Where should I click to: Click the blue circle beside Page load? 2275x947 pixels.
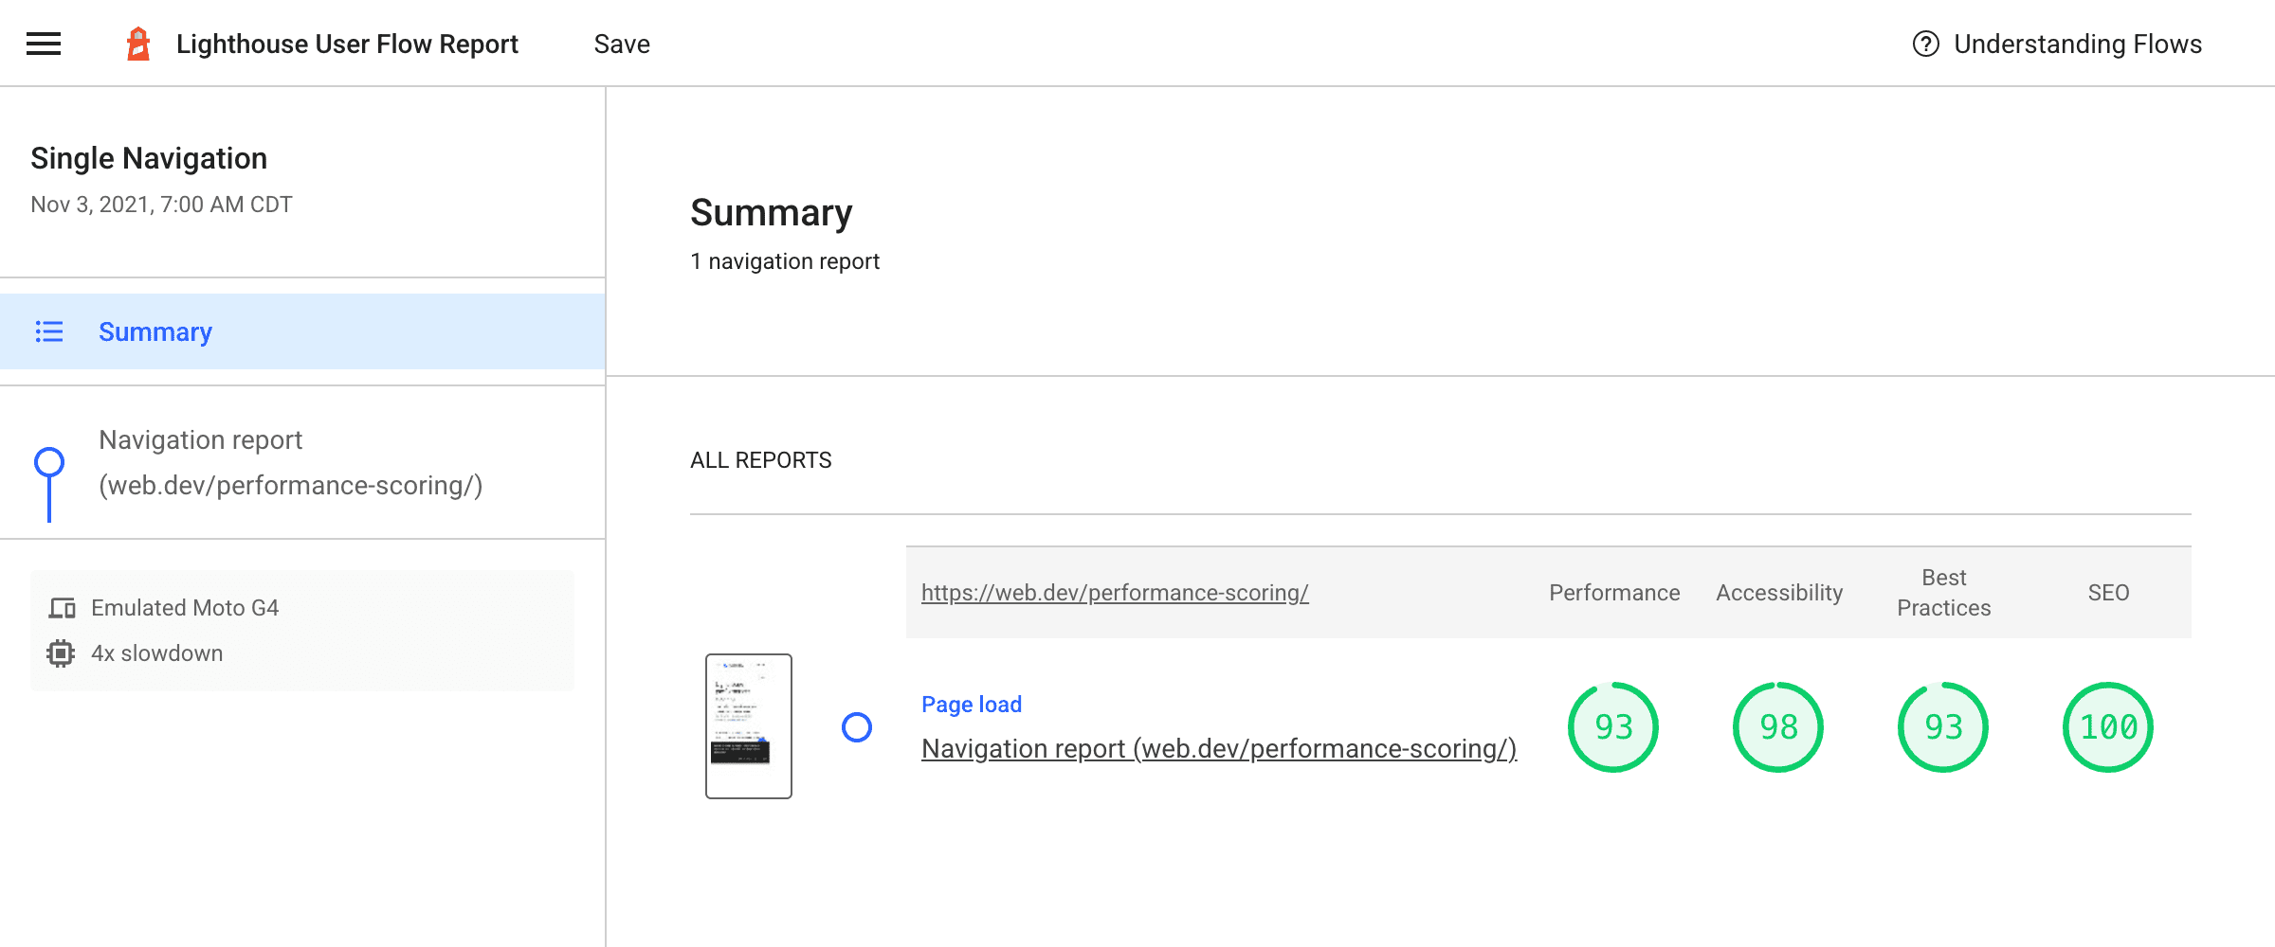858,727
